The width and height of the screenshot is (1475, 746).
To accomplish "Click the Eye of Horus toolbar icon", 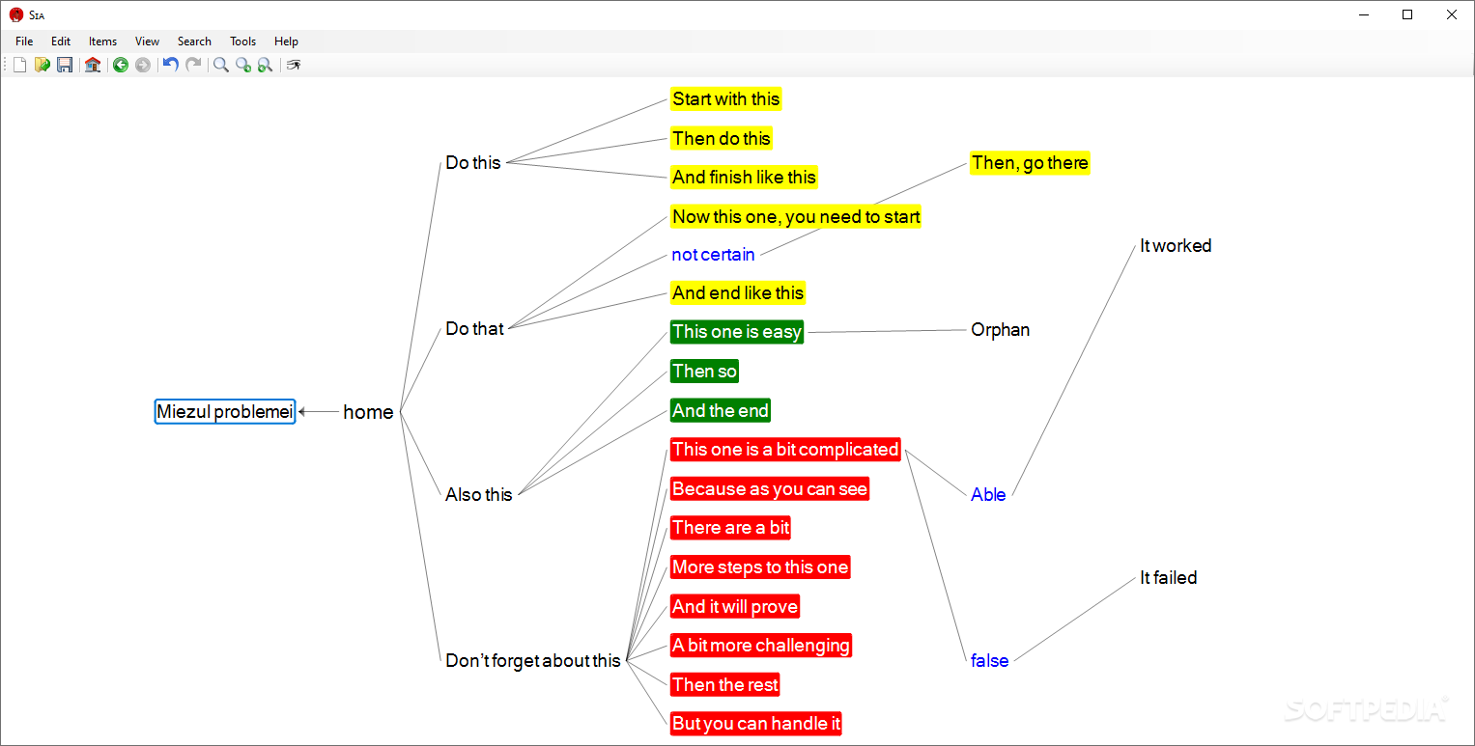I will tap(294, 65).
